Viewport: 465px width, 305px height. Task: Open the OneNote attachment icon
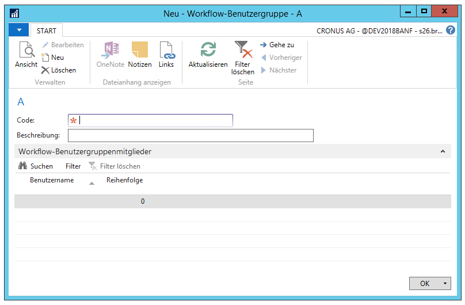(x=110, y=55)
